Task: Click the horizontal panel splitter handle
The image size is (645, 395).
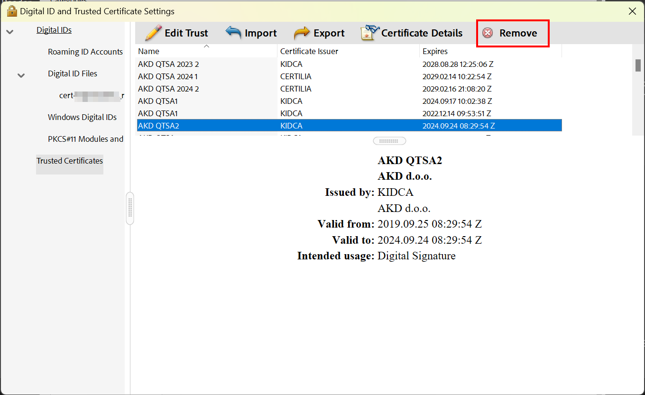Action: coord(389,140)
